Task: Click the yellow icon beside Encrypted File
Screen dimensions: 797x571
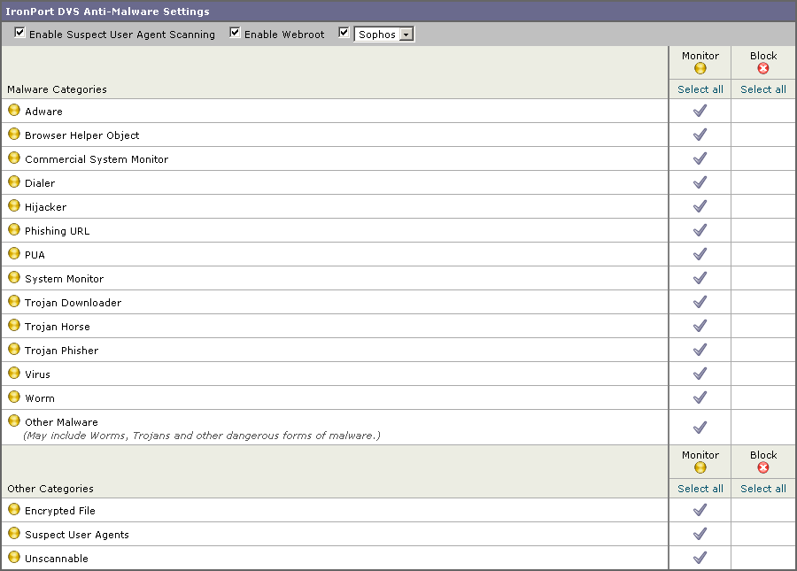Action: point(14,510)
